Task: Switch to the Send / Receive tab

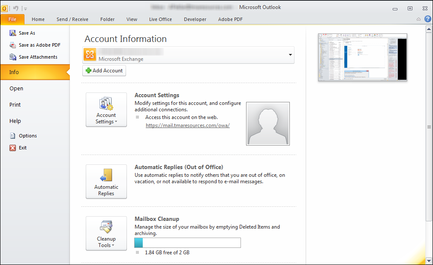Action: pos(72,19)
